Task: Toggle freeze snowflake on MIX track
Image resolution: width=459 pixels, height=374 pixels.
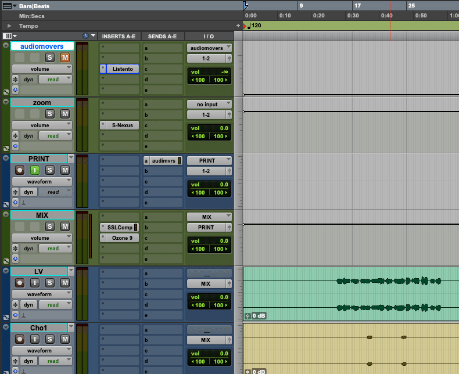Action: [x=16, y=249]
